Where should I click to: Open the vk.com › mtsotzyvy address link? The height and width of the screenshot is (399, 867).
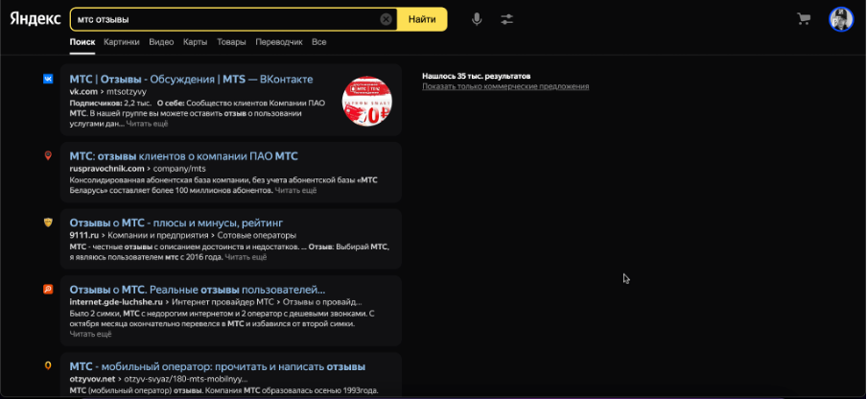107,92
